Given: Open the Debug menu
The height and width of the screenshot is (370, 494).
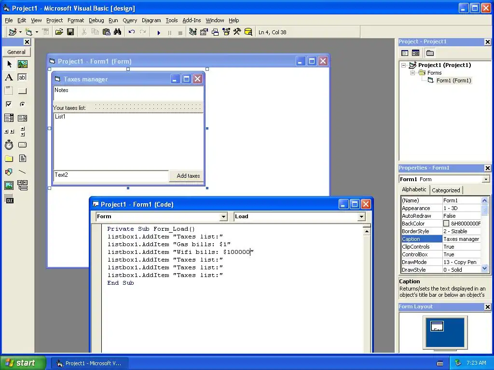Looking at the screenshot, I should pyautogui.click(x=96, y=20).
